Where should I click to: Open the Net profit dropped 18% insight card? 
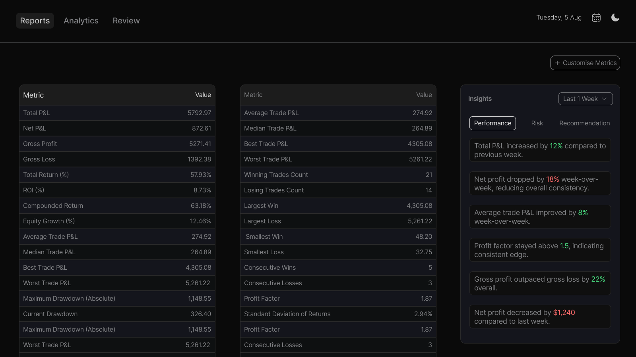click(x=540, y=183)
